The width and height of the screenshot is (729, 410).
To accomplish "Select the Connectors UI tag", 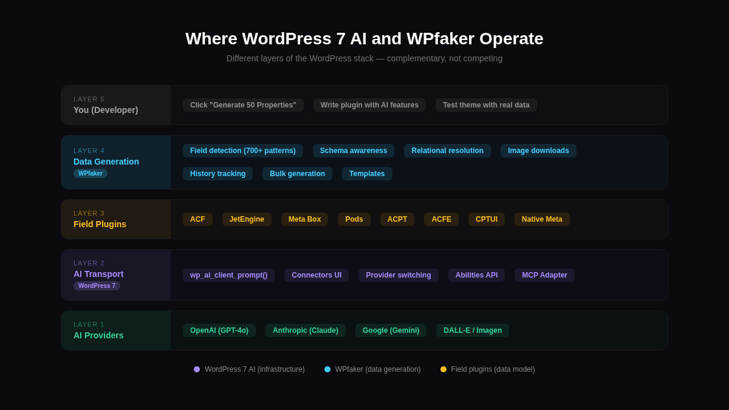I will click(317, 275).
